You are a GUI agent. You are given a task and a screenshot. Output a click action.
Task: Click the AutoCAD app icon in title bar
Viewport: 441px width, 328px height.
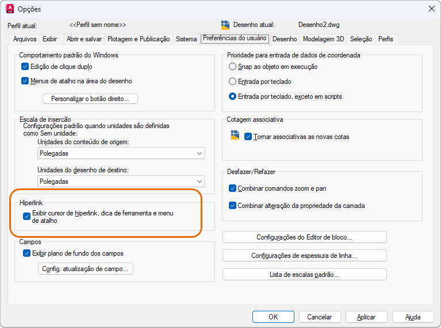coord(9,9)
